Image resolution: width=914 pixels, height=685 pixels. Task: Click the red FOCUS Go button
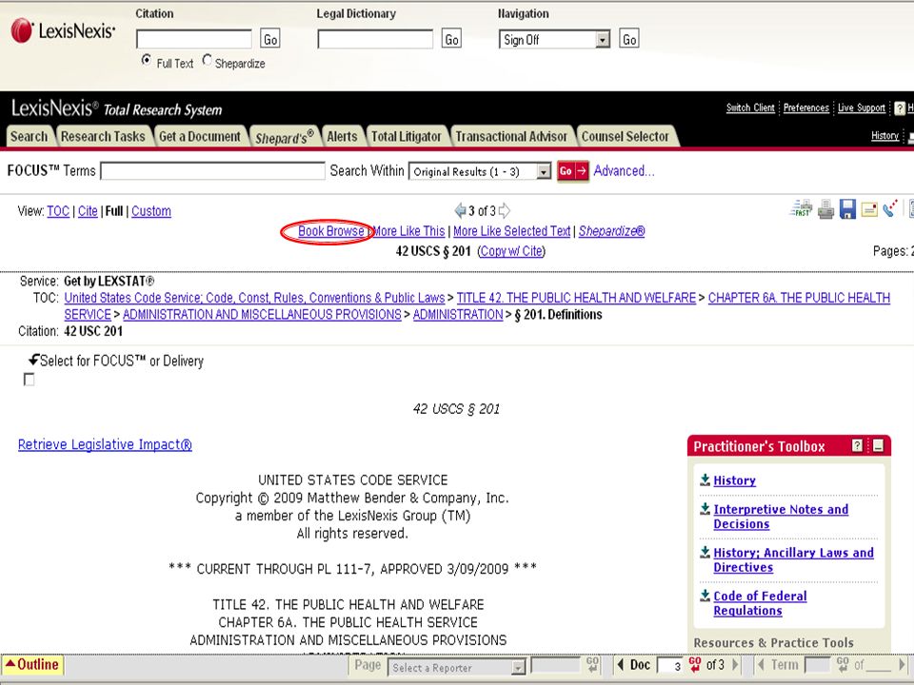coord(573,171)
